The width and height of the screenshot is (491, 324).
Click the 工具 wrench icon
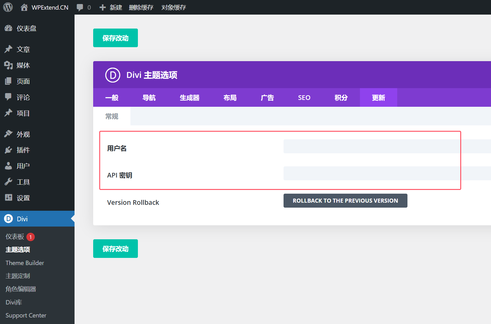(8, 182)
